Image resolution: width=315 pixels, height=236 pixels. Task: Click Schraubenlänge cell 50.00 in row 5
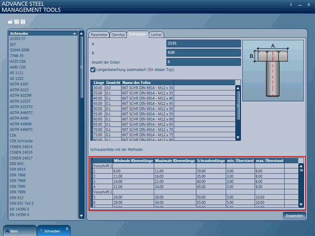(211, 197)
